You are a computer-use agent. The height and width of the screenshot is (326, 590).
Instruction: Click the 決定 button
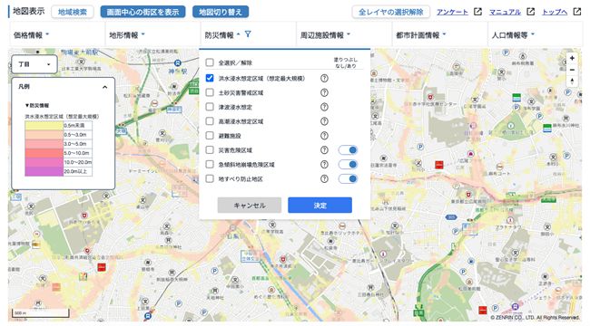point(320,205)
